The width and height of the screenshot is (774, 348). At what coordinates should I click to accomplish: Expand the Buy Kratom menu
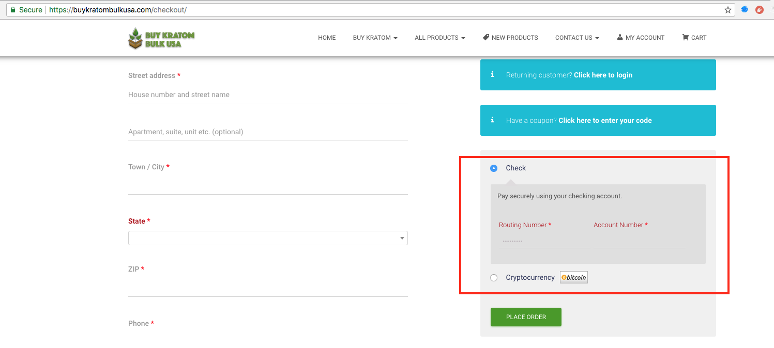375,38
